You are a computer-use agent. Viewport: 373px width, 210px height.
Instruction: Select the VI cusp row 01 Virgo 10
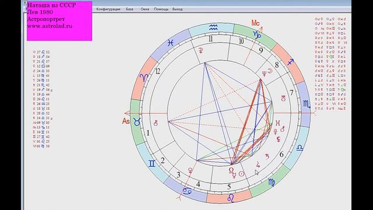41,146
